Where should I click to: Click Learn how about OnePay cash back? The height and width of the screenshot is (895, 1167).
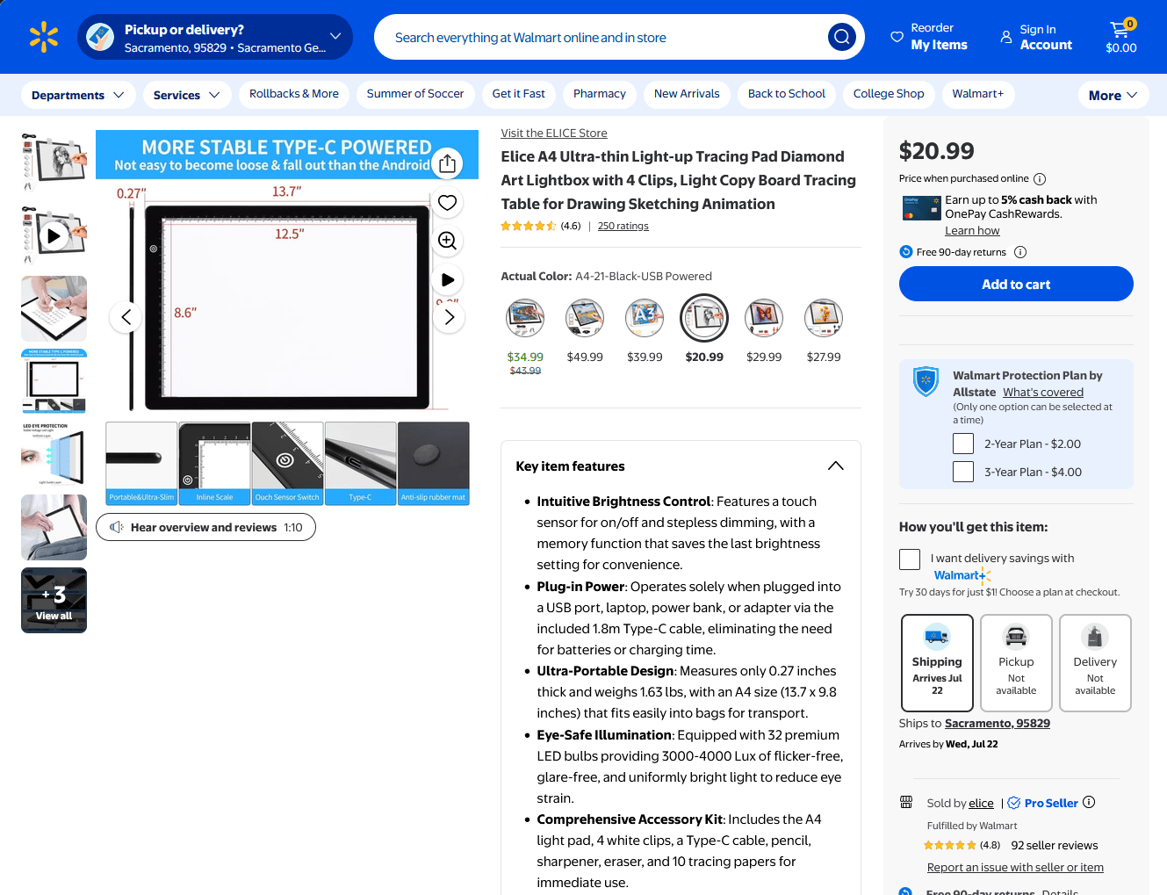(972, 231)
